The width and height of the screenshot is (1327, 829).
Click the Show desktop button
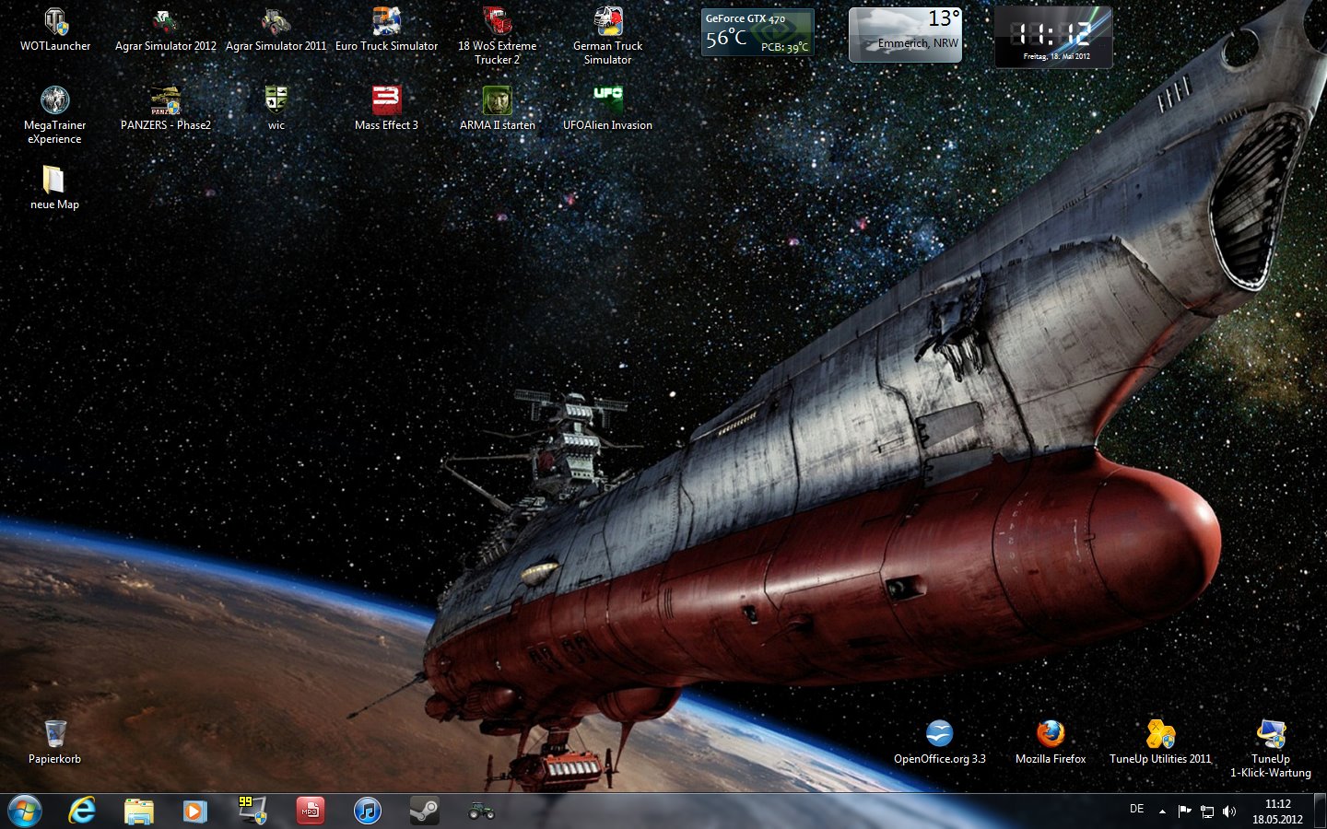tap(1321, 811)
